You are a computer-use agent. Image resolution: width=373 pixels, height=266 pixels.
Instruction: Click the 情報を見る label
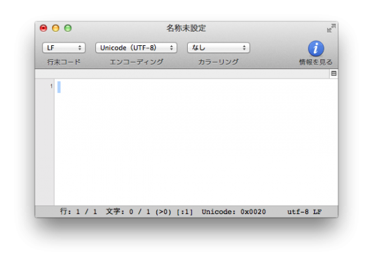click(316, 63)
